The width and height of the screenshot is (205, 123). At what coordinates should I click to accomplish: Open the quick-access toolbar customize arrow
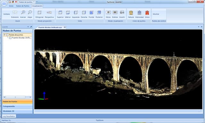(x=37, y=2)
